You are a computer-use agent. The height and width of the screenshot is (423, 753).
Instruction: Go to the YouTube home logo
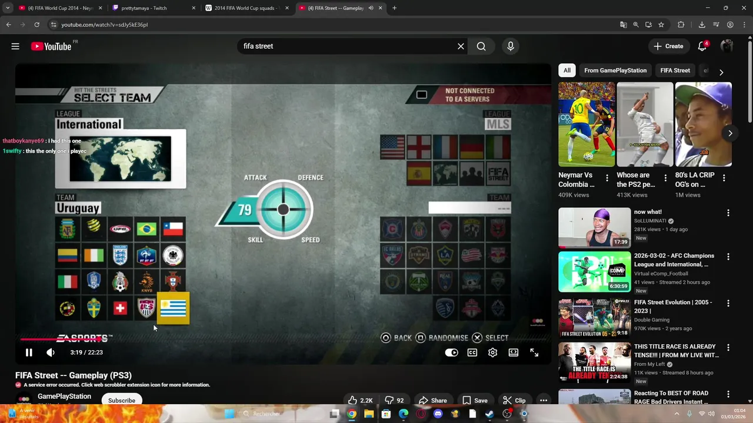pos(51,46)
